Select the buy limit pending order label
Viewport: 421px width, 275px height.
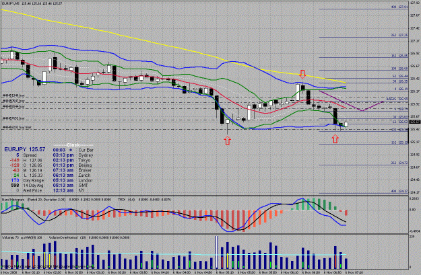pos(17,127)
